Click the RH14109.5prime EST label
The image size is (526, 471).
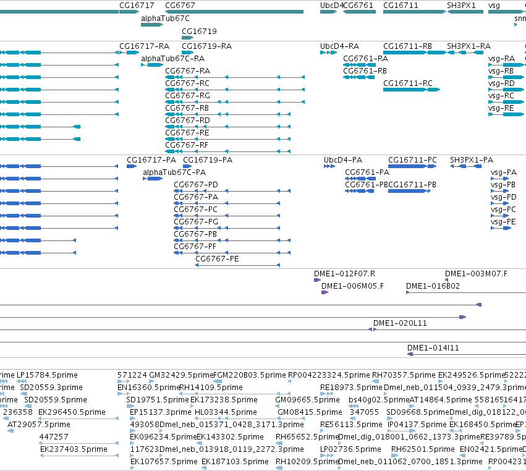[211, 388]
